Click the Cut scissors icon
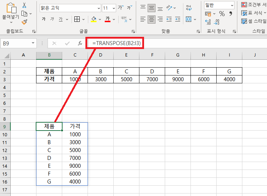This screenshot has width=267, height=196. (x=24, y=5)
